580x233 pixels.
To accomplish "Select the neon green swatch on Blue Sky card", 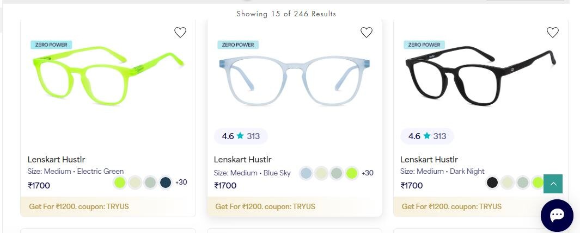I will 352,173.
